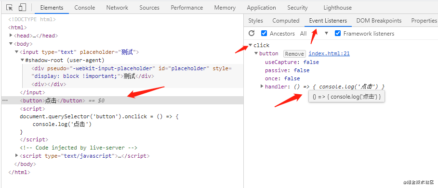Select the closing </input> tag row
Image resolution: width=438 pixels, height=188 pixels.
tap(32, 92)
